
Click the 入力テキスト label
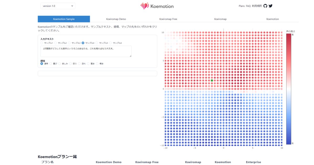click(x=47, y=39)
